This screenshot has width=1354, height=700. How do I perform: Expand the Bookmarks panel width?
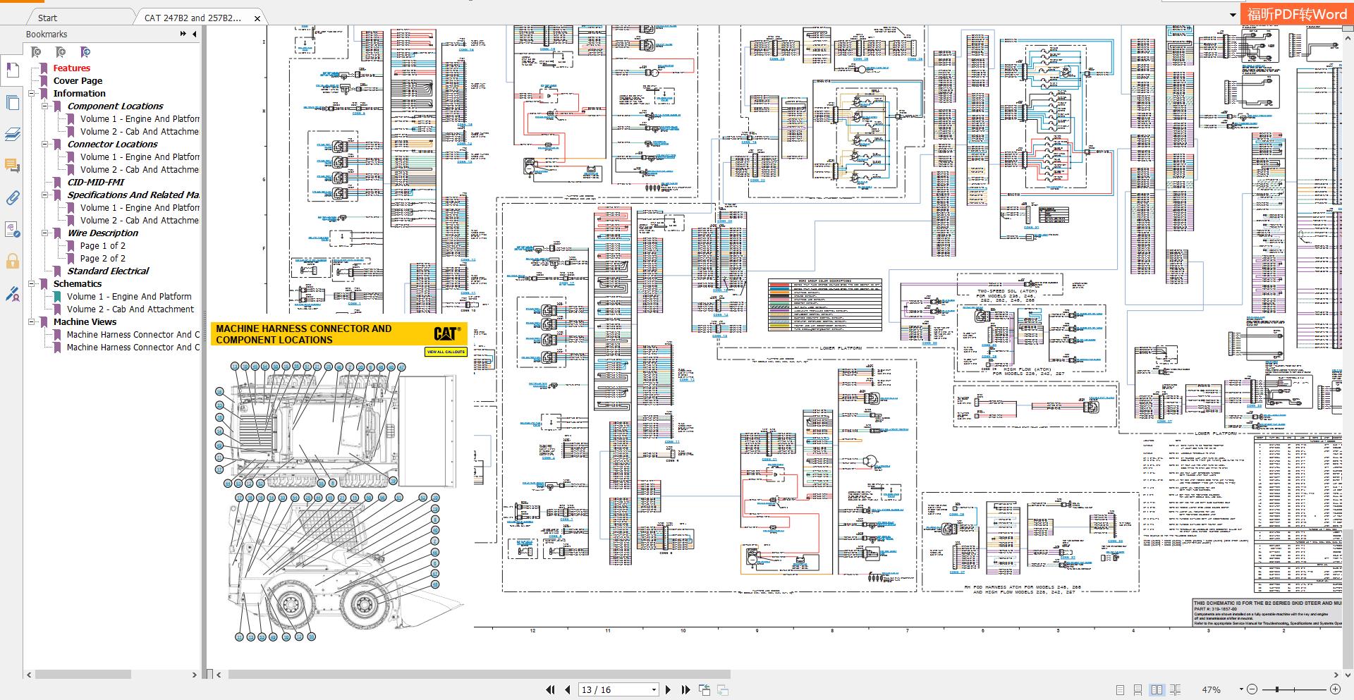click(183, 34)
